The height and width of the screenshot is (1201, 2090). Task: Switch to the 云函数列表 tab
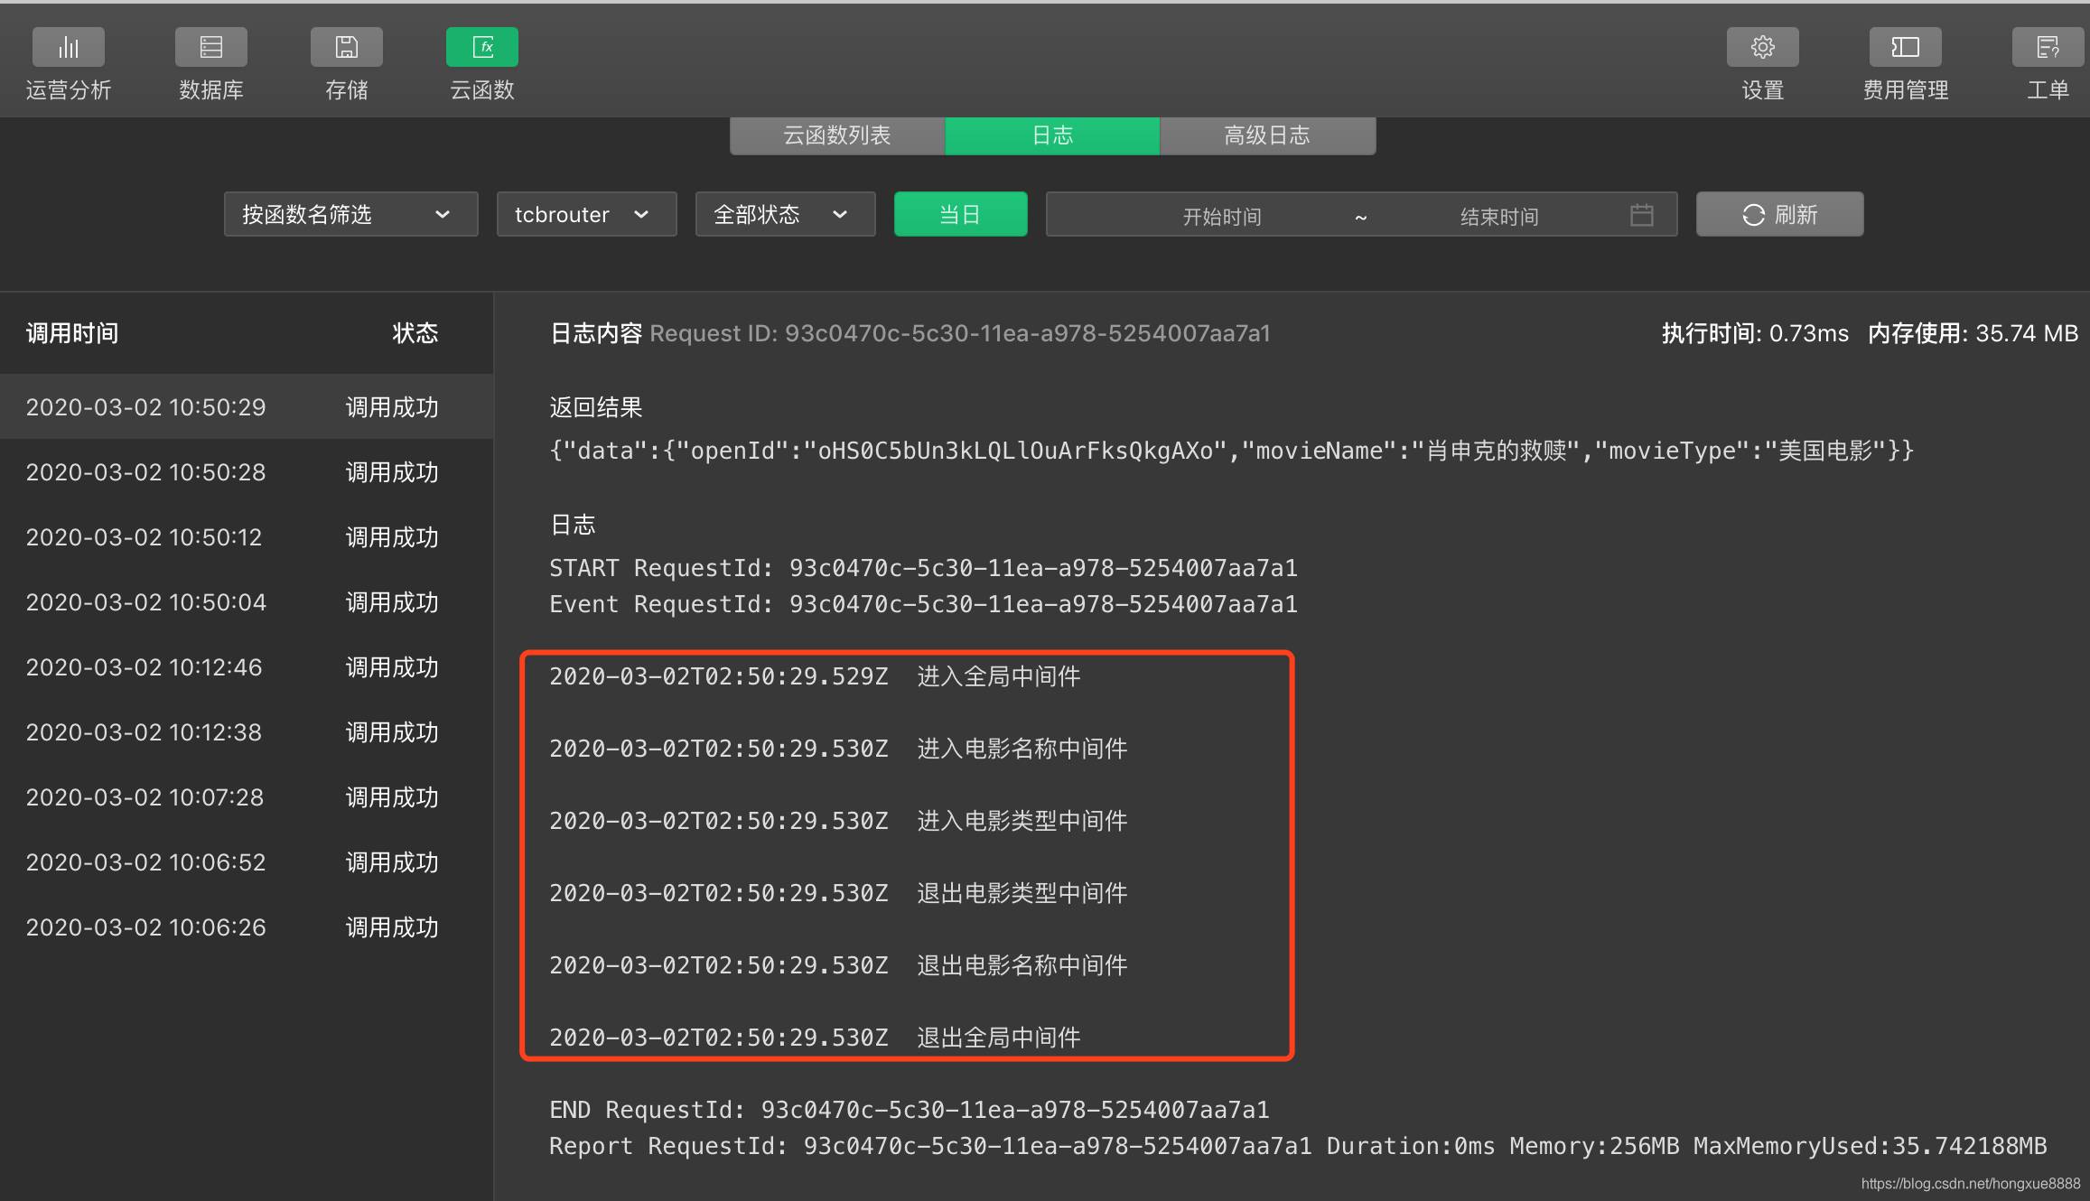pos(837,135)
